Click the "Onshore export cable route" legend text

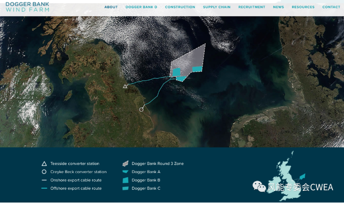tap(76, 180)
